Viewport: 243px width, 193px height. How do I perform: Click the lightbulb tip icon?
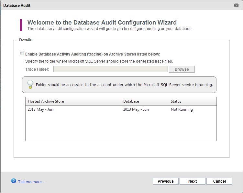[x=30, y=85]
